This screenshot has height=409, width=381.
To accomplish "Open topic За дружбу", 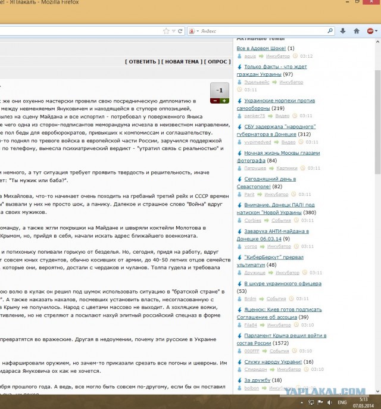I will click(x=257, y=380).
